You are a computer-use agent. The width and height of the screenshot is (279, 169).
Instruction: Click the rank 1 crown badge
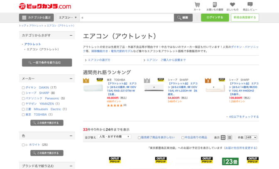click(x=86, y=81)
